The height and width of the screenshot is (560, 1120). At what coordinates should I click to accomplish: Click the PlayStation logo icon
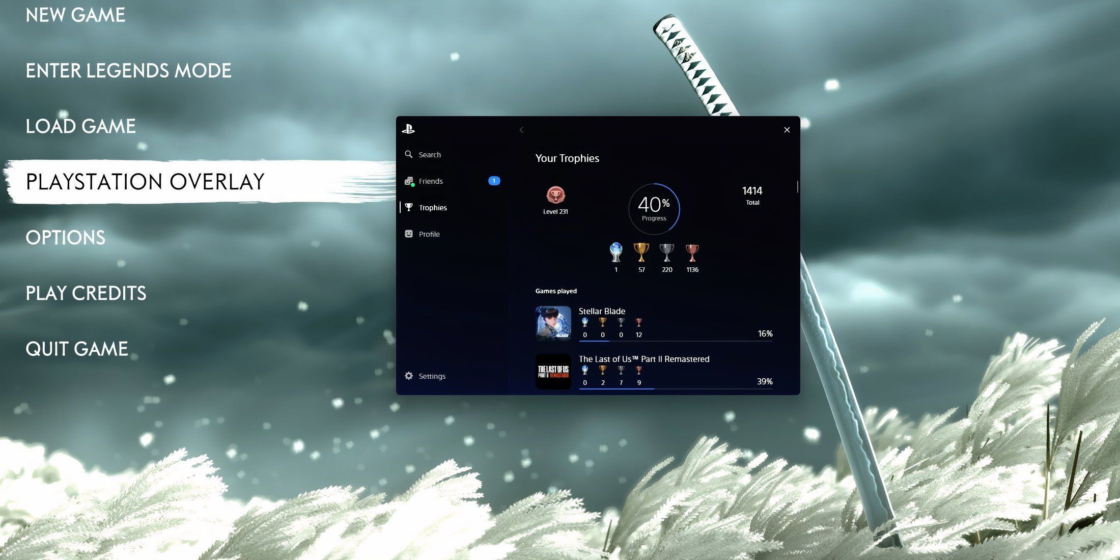(x=409, y=129)
